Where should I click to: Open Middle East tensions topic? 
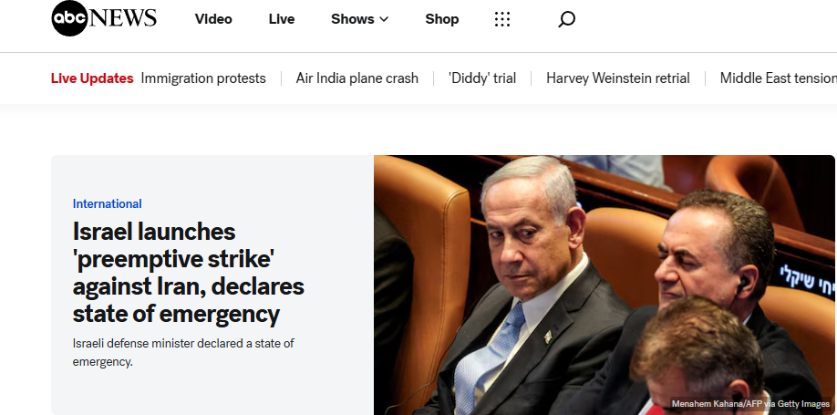click(x=779, y=78)
